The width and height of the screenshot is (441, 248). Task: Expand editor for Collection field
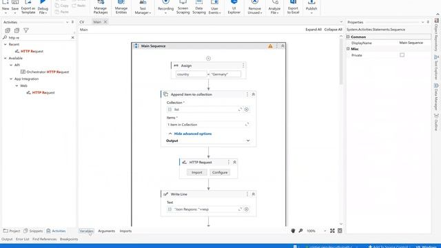click(240, 110)
